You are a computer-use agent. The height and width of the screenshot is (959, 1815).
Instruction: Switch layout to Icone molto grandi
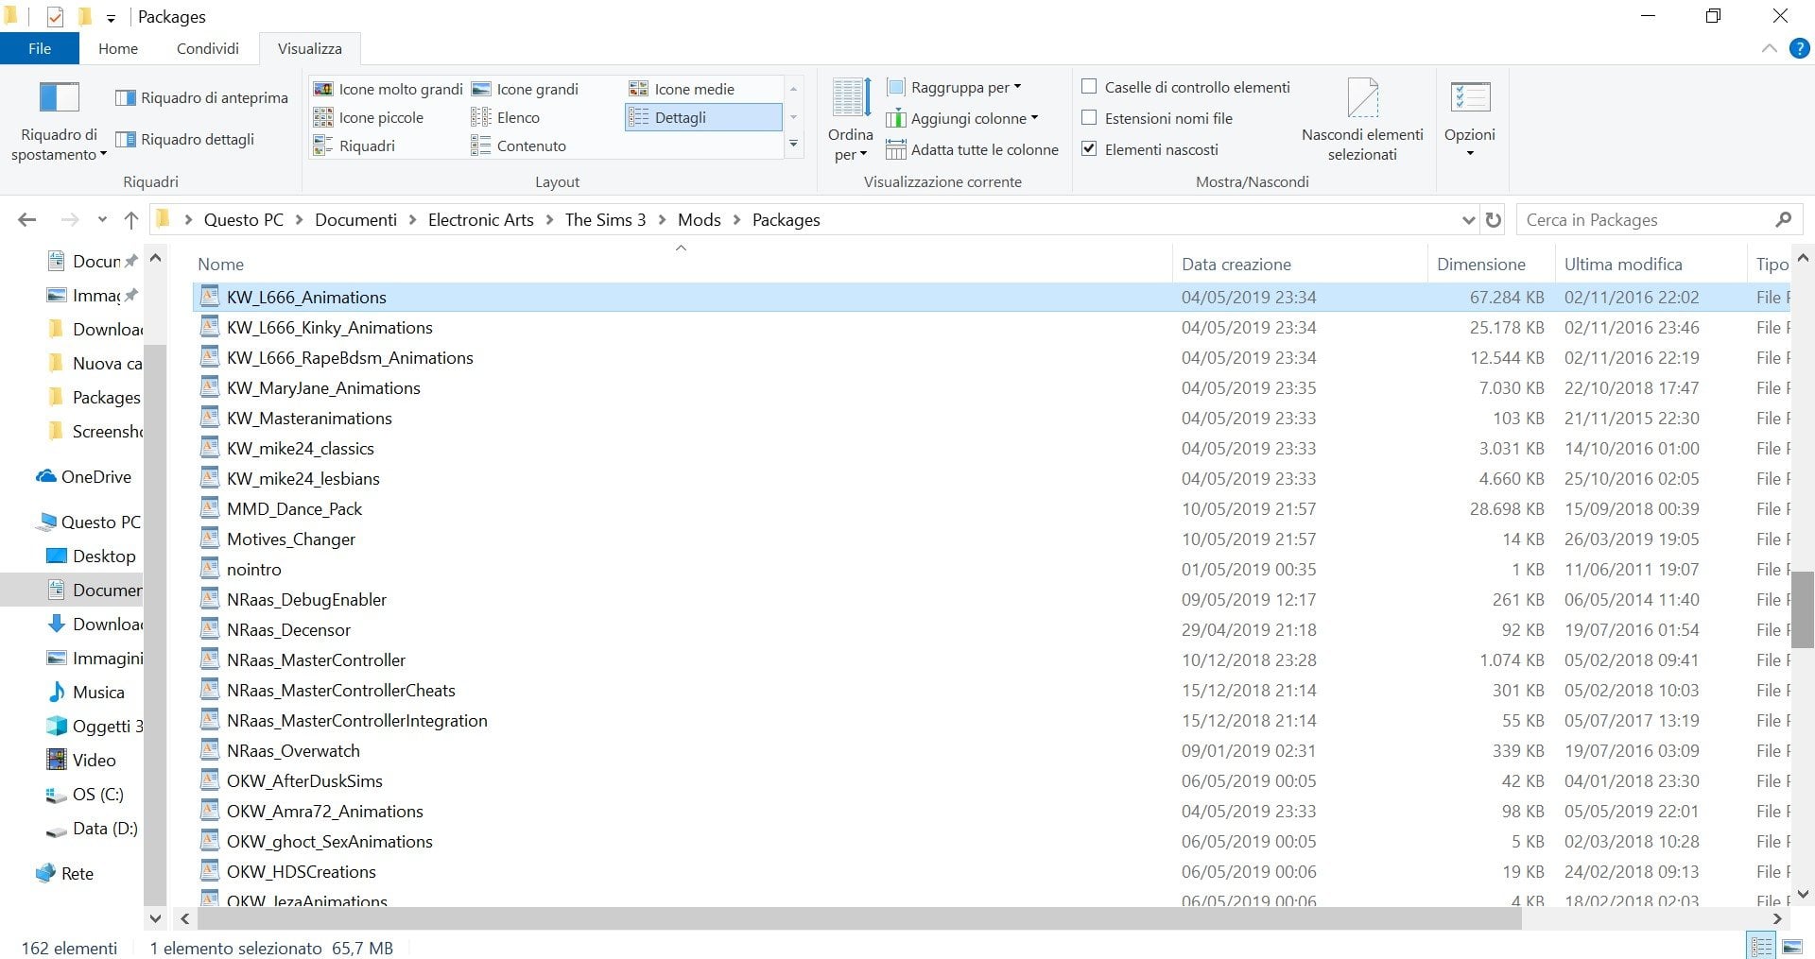coord(389,89)
